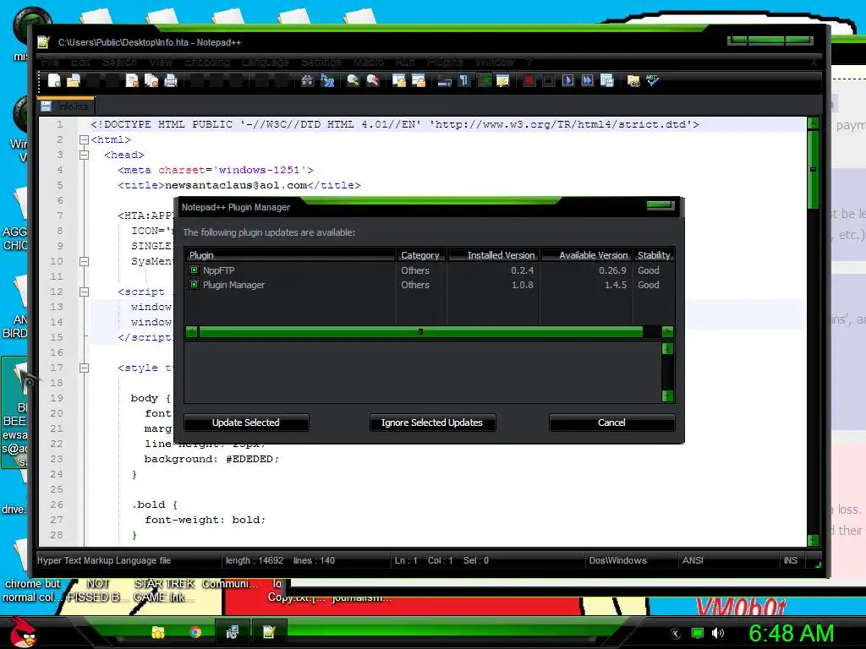Uncheck the Plugin Manager plugin checkbox
Image resolution: width=866 pixels, height=649 pixels.
point(194,285)
